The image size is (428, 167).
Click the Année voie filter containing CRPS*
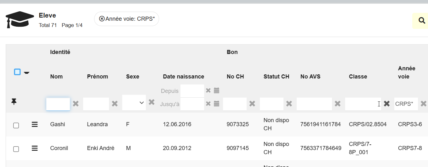(x=406, y=104)
